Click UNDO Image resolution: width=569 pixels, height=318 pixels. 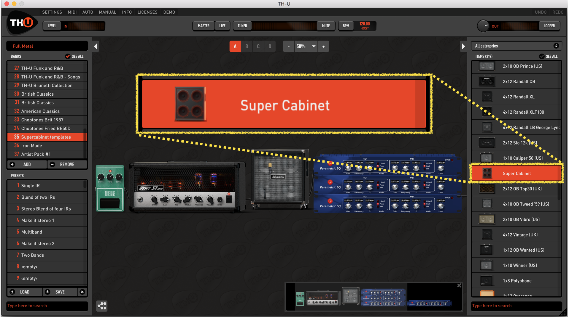pos(541,12)
